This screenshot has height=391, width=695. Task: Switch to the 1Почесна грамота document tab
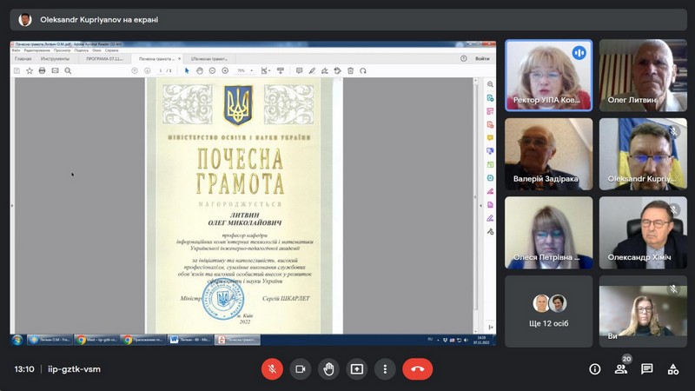click(x=208, y=58)
